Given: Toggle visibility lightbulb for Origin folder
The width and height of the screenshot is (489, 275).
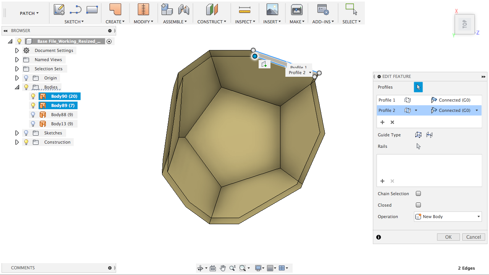Looking at the screenshot, I should [26, 78].
